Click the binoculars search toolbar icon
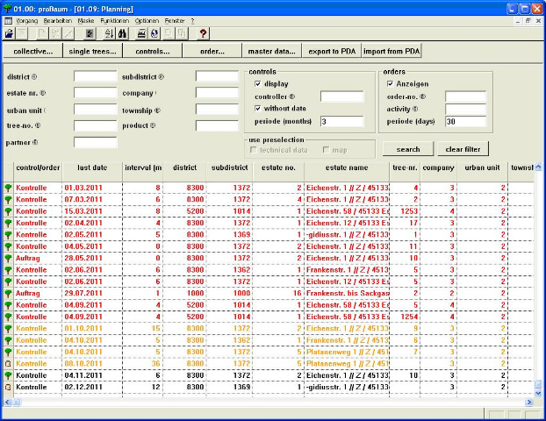Viewport: 546px width, 421px height. tap(123, 33)
